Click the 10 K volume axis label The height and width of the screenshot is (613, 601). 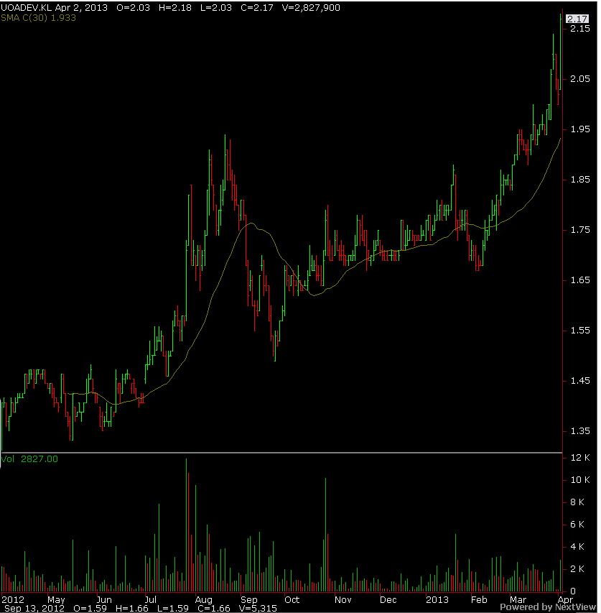(x=580, y=479)
